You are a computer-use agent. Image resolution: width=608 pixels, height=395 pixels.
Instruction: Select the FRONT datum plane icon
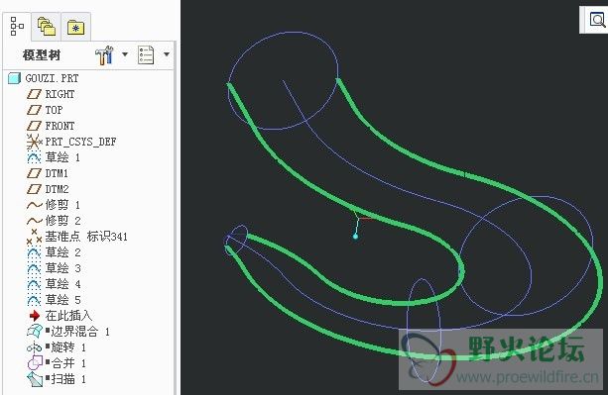click(x=34, y=126)
